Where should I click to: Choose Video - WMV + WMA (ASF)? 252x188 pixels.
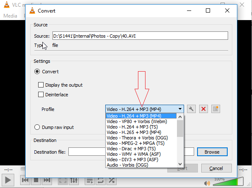141,154
